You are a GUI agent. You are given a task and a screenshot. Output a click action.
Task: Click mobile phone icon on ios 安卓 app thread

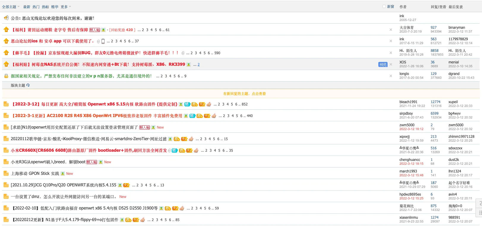click(x=103, y=41)
